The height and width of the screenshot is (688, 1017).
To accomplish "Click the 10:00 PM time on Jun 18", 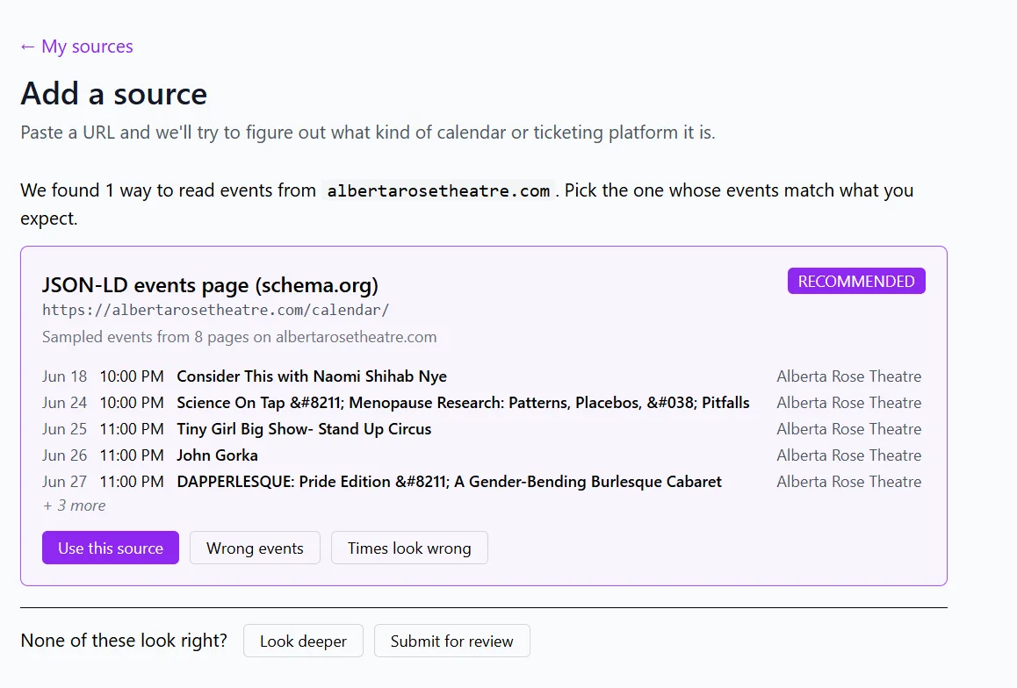I will click(x=132, y=376).
